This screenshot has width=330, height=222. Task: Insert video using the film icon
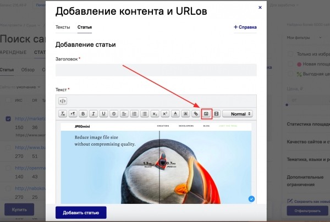tap(216, 114)
